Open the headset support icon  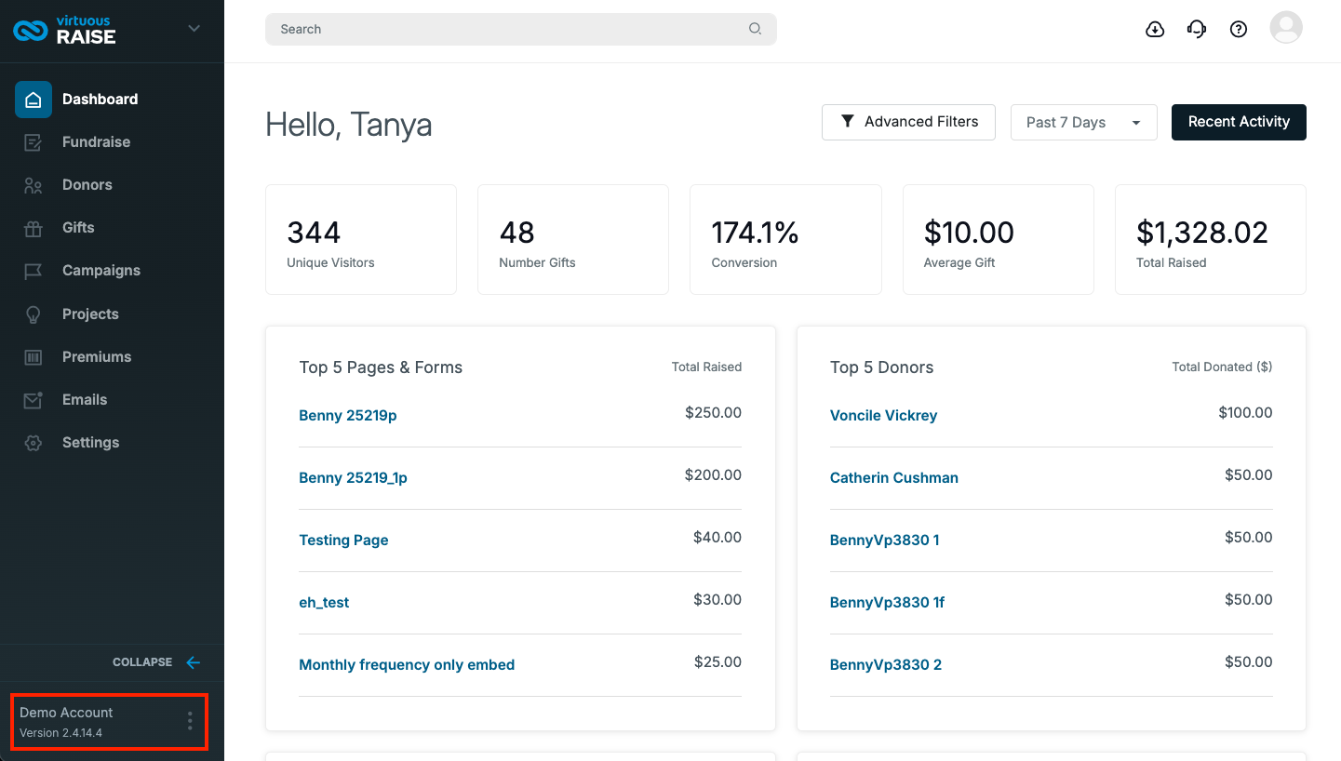click(1197, 29)
